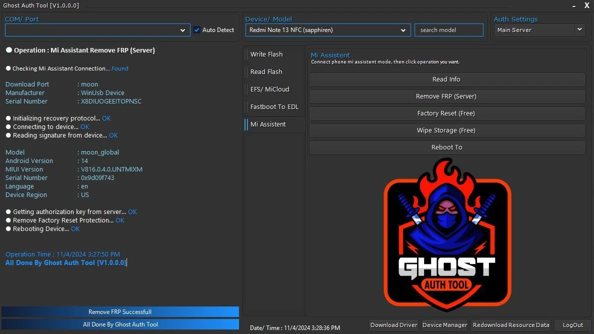Click the Remove FRP (Server) button
Screen dimensions: 594x334
[x=446, y=96]
